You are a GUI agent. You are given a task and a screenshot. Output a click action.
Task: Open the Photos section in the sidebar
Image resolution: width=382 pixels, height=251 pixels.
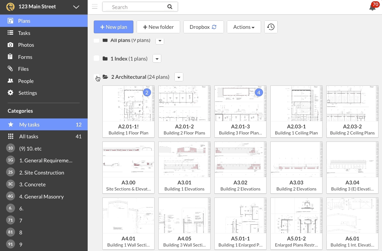(26, 45)
